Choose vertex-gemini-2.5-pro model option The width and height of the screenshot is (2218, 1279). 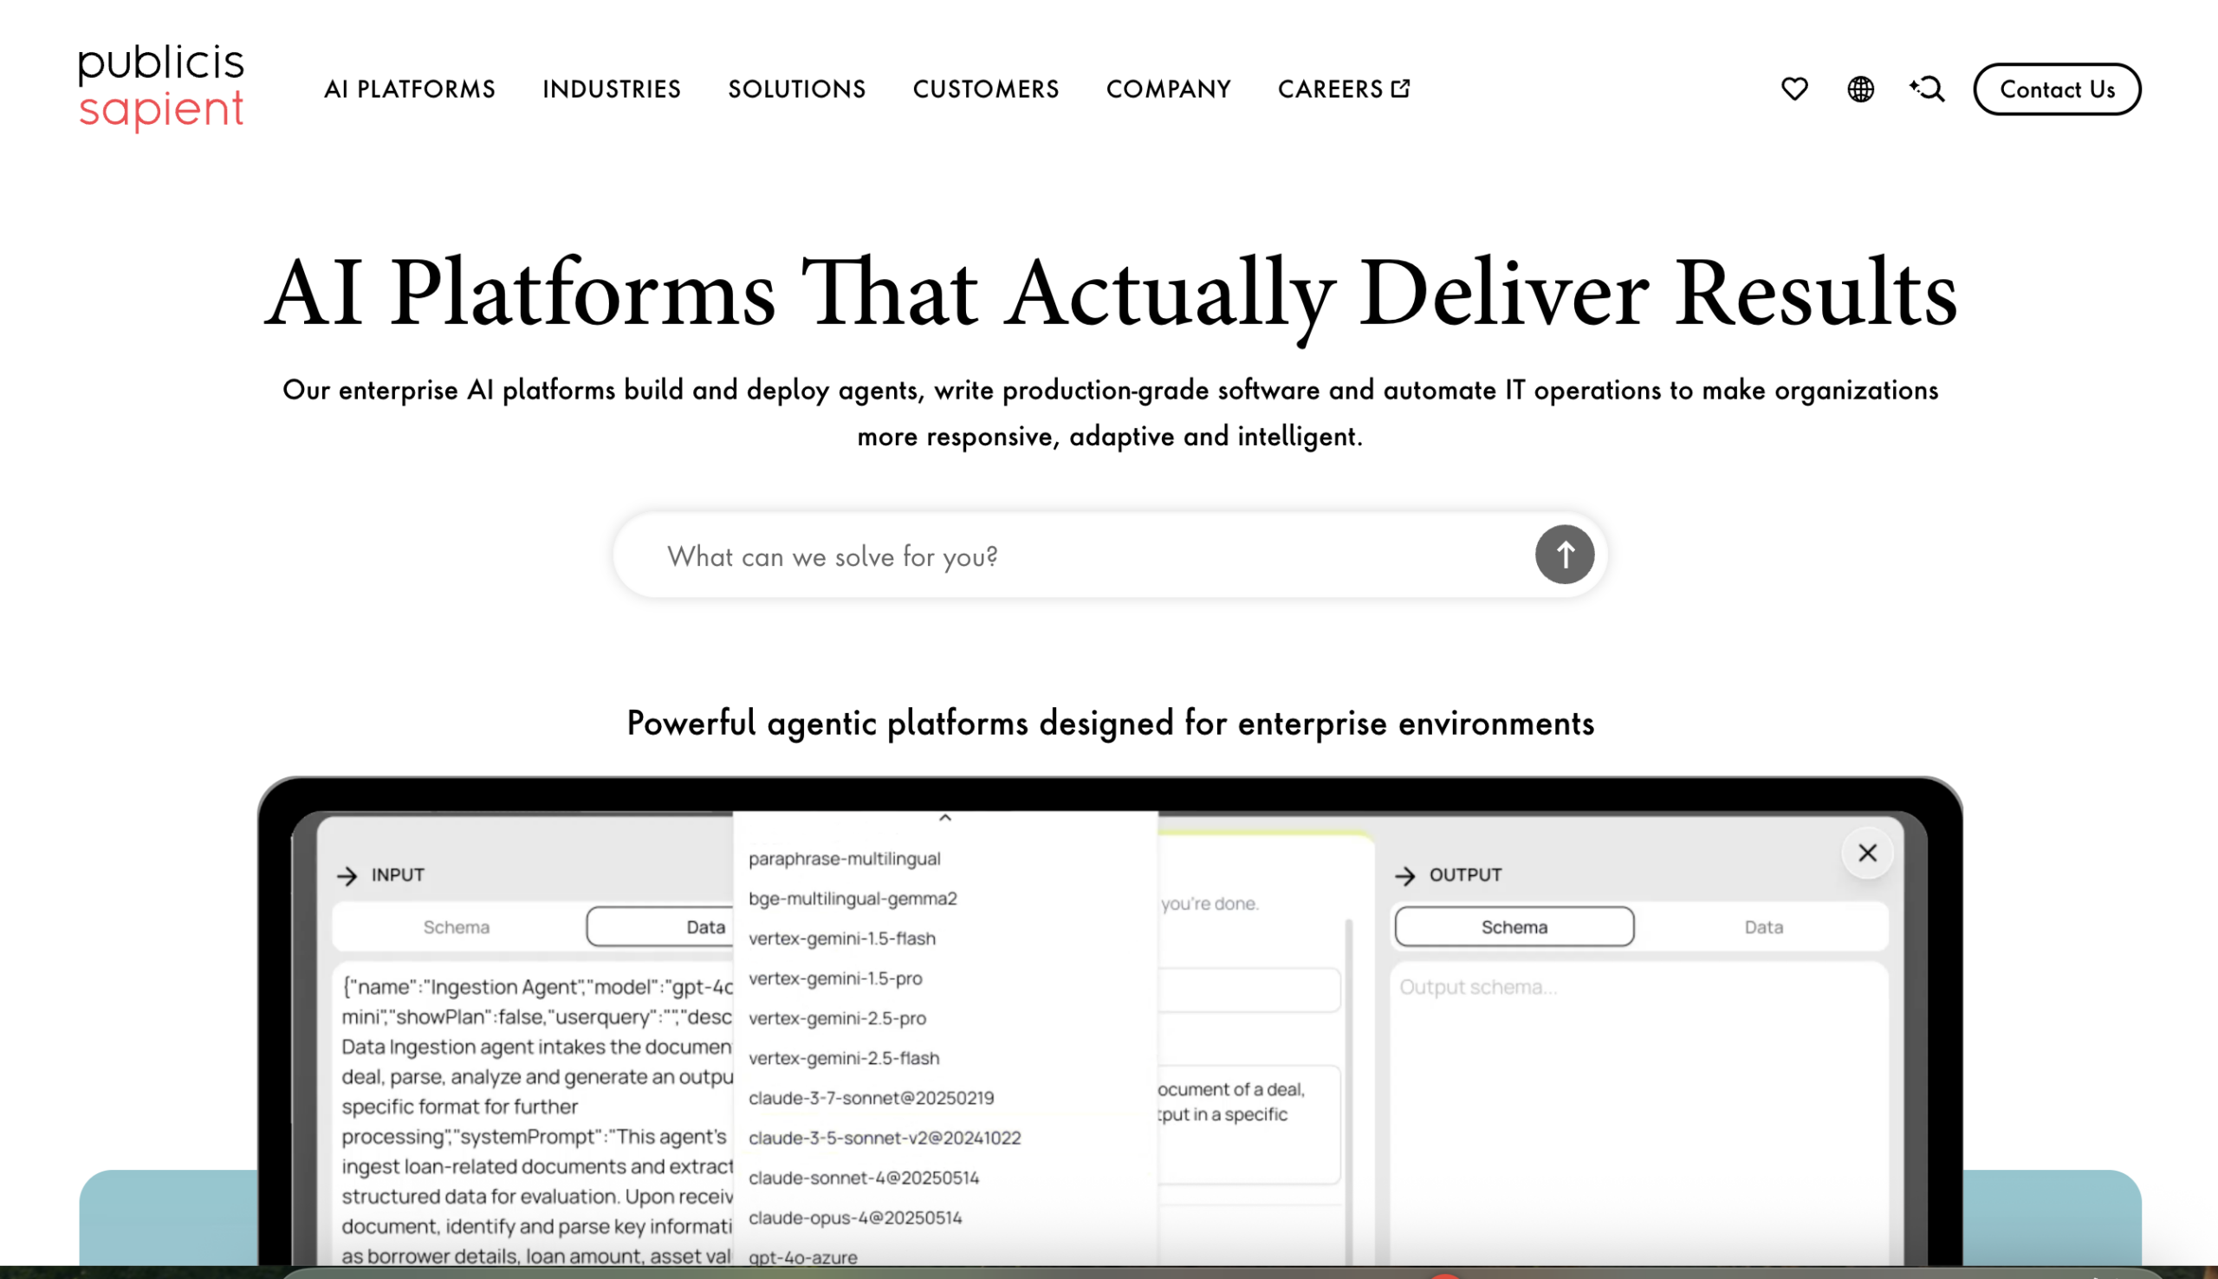837,1018
